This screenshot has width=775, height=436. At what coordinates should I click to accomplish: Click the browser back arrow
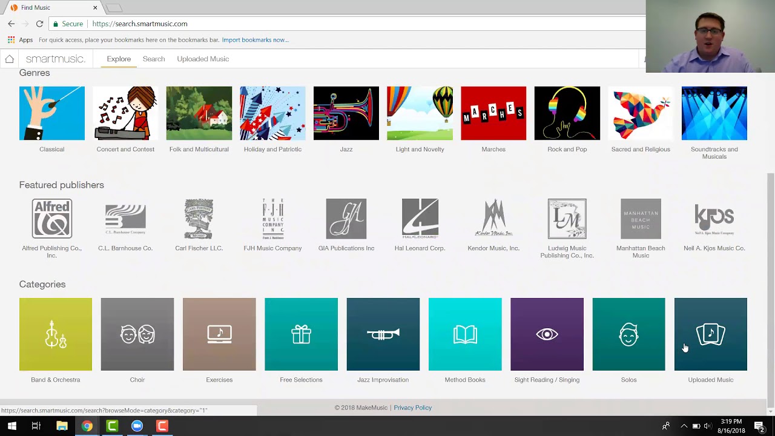[x=11, y=24]
